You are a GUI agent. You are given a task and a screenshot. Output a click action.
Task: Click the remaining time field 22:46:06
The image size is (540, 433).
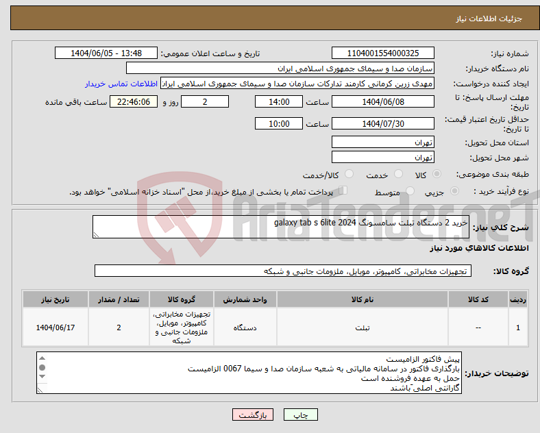(x=133, y=101)
